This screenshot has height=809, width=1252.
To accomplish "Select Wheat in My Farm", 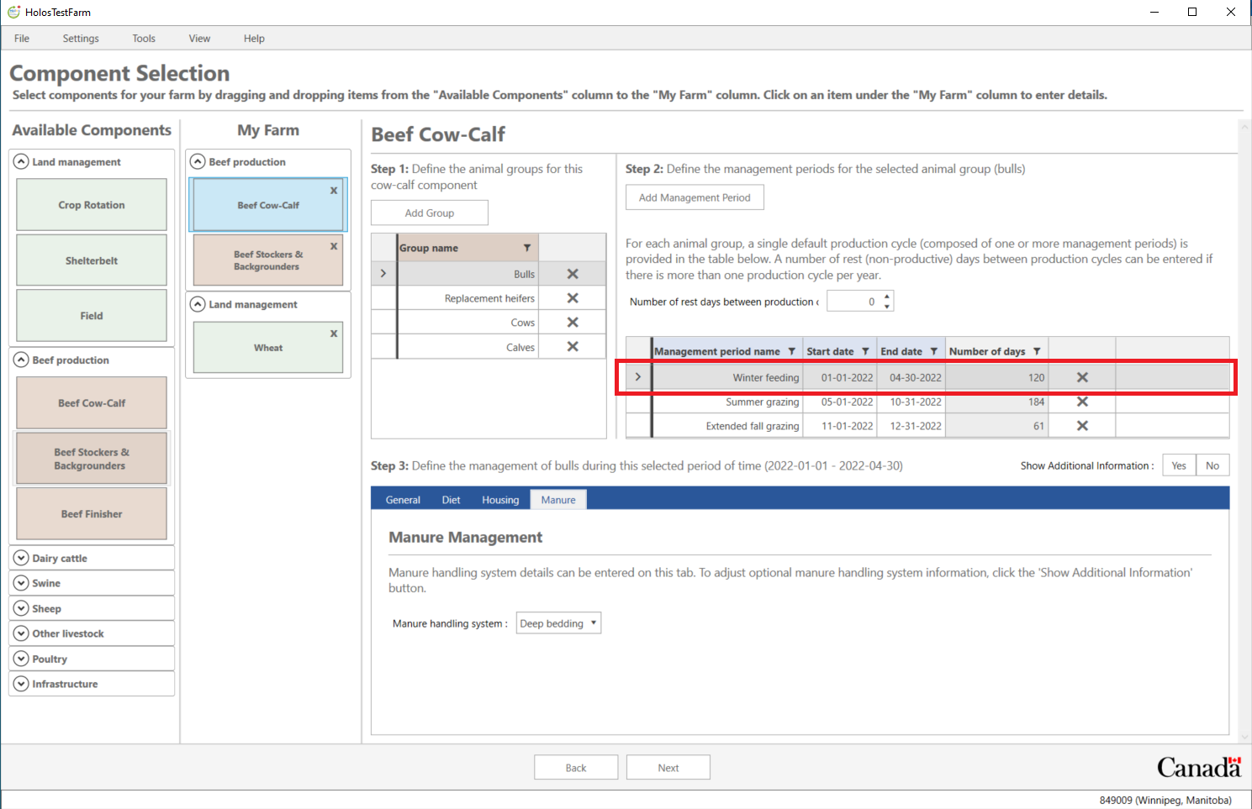I will coord(268,348).
